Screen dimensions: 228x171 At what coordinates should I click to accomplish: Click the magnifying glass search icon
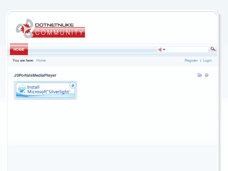[x=213, y=49]
